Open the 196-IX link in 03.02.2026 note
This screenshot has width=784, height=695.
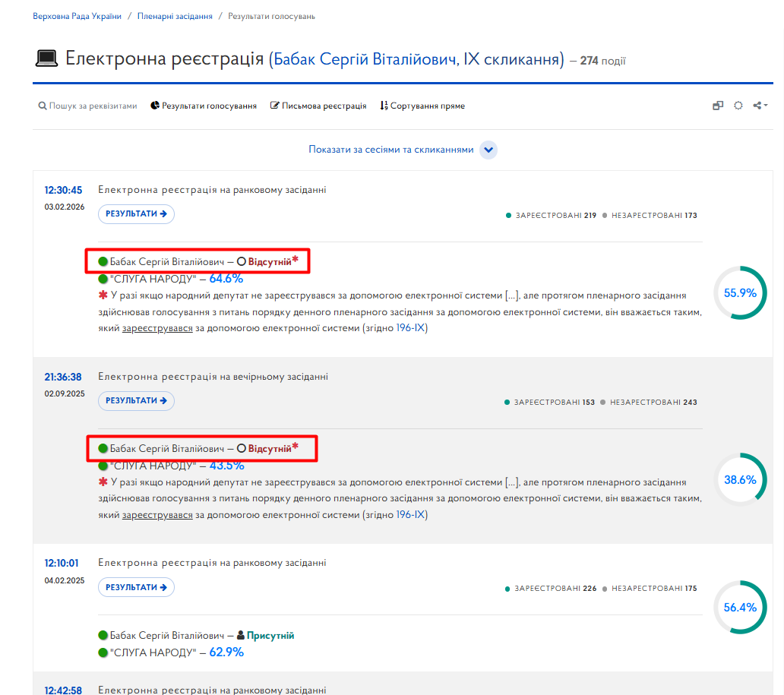coord(410,328)
